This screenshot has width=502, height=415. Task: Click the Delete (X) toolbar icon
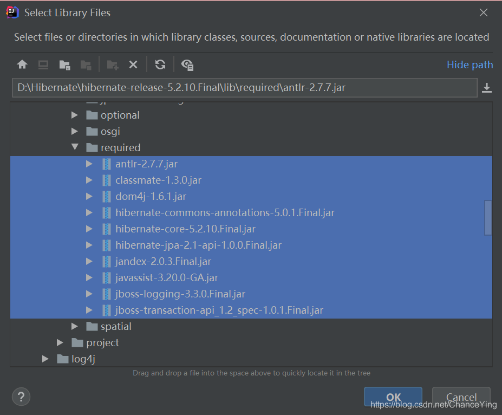[133, 64]
